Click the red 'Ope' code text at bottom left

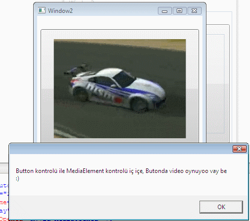point(4,219)
